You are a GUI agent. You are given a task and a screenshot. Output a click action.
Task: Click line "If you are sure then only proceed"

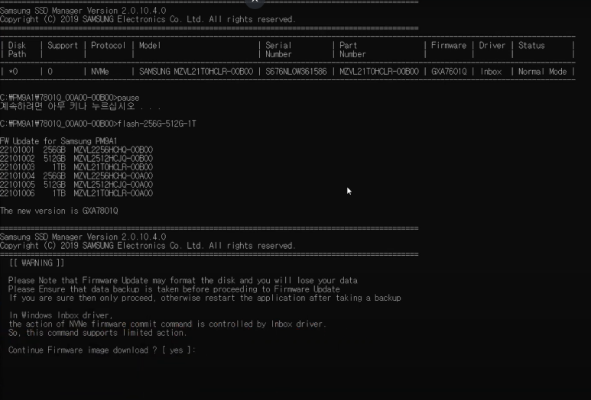tap(205, 298)
